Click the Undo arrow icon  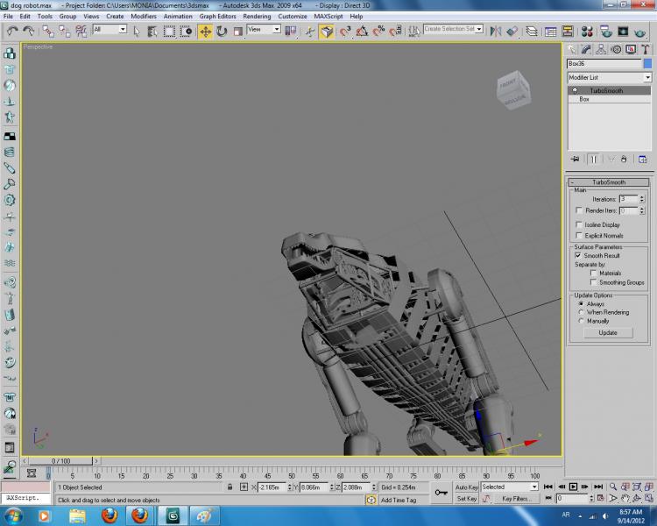[x=11, y=31]
